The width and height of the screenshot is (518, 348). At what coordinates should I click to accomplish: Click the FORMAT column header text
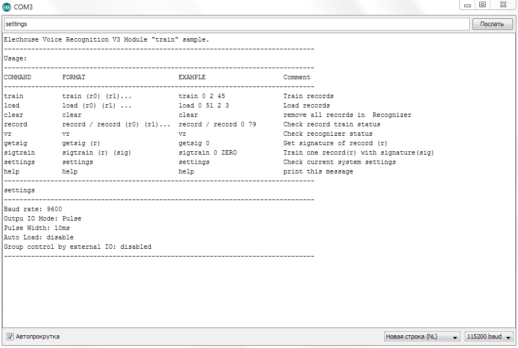click(x=74, y=77)
